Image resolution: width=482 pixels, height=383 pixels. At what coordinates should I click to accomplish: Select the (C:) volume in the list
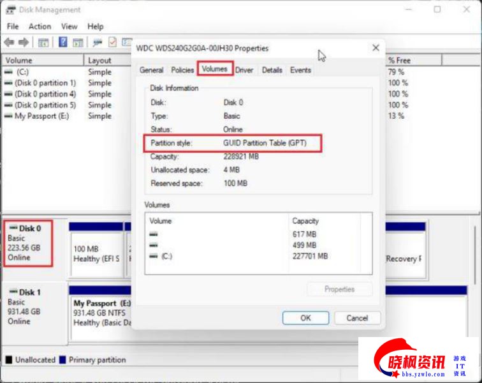[22, 72]
